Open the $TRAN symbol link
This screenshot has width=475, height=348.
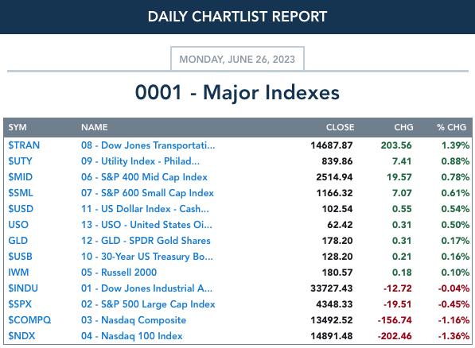pos(24,145)
